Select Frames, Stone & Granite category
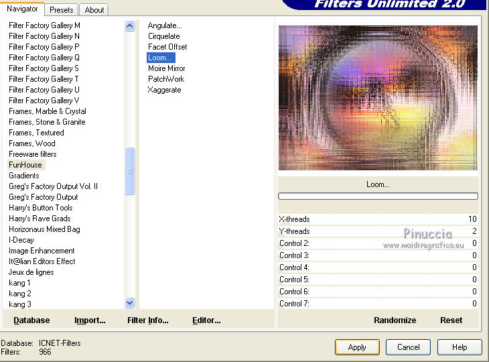489x362 pixels. [x=47, y=122]
